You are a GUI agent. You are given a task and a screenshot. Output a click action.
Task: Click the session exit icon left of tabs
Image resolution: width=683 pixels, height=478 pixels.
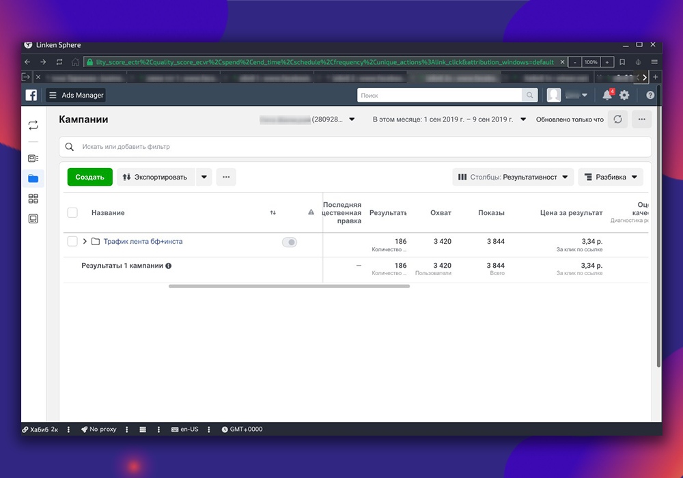(x=26, y=77)
